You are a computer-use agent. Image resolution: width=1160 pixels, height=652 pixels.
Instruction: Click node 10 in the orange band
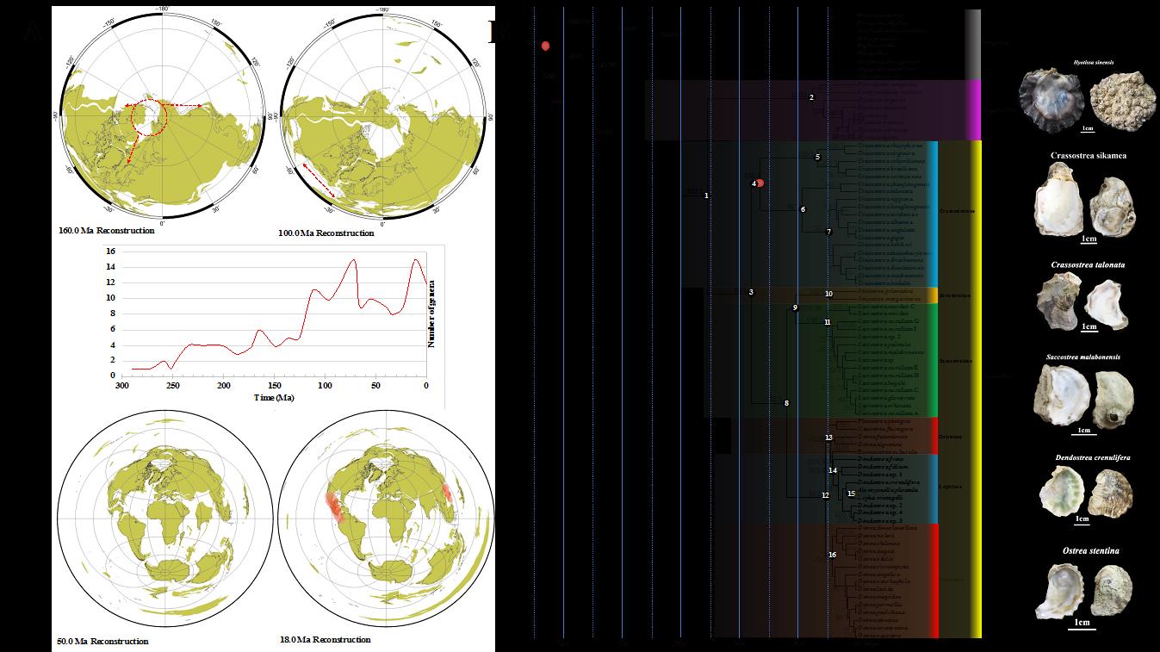coord(828,294)
